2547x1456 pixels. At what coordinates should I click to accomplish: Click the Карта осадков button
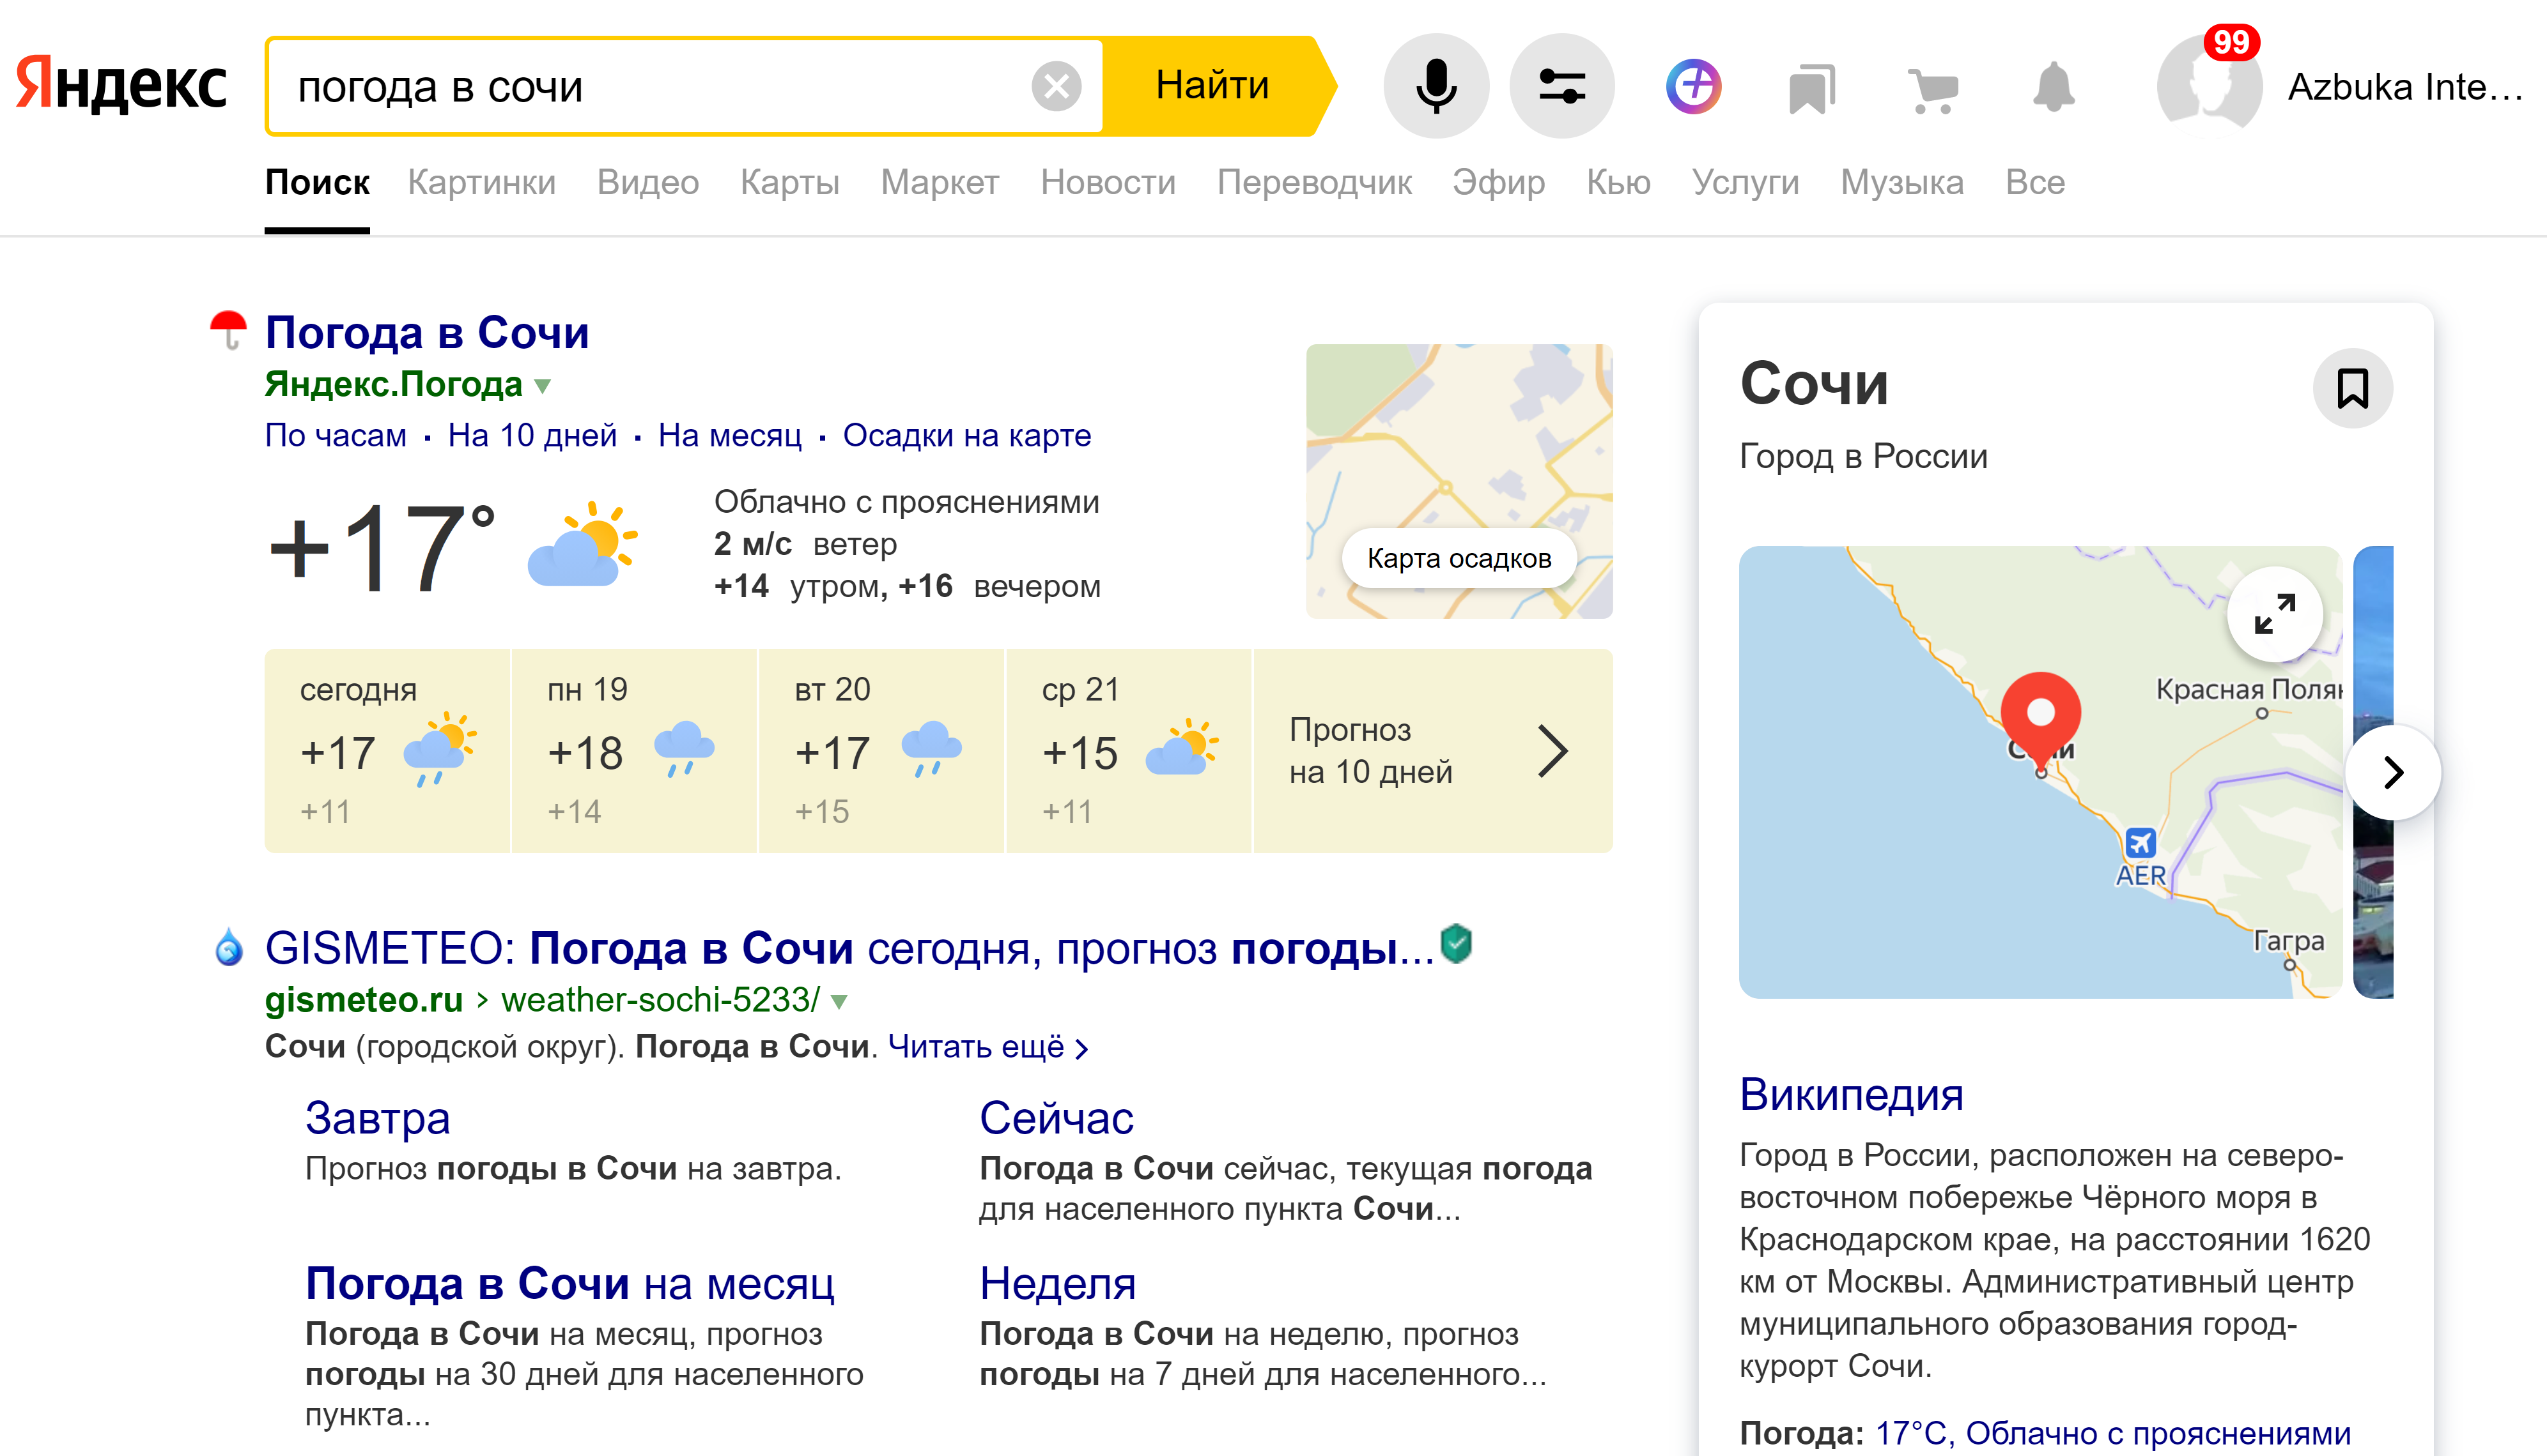coord(1458,558)
